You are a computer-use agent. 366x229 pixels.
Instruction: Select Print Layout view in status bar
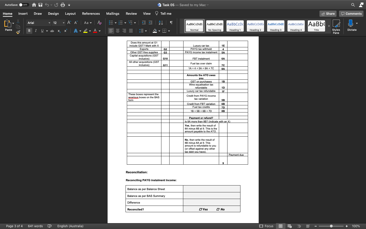pyautogui.click(x=281, y=226)
